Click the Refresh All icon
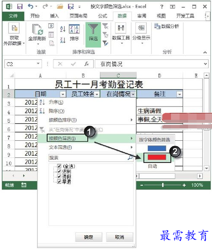This screenshot has height=249, width=212. (x=37, y=29)
